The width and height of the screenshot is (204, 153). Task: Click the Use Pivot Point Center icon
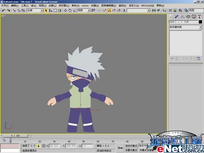[93, 11]
